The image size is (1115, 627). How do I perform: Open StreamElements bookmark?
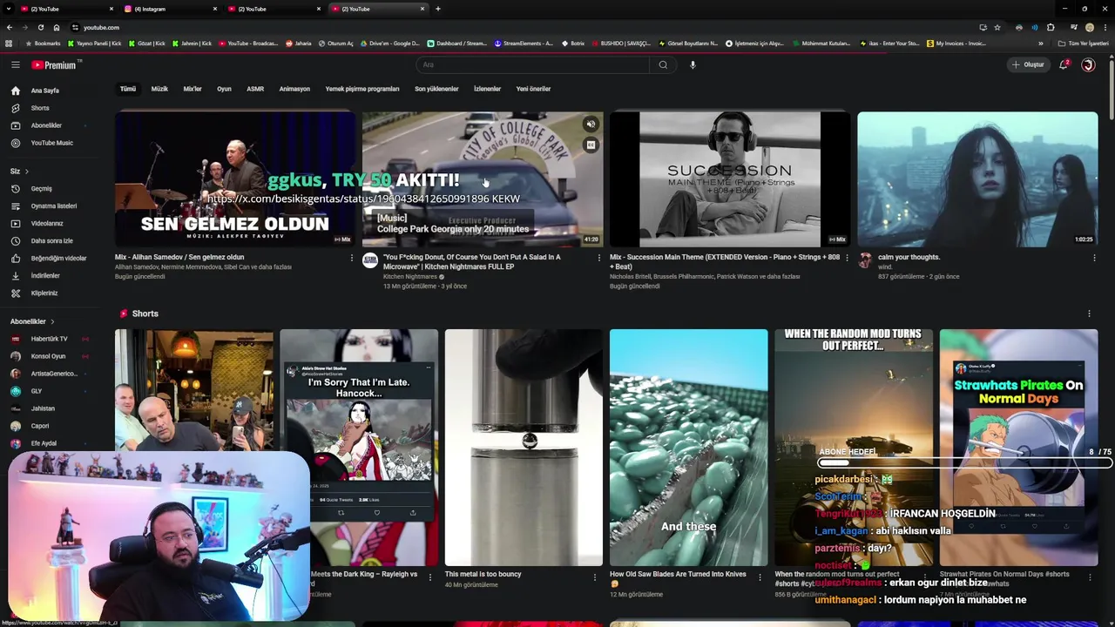524,44
